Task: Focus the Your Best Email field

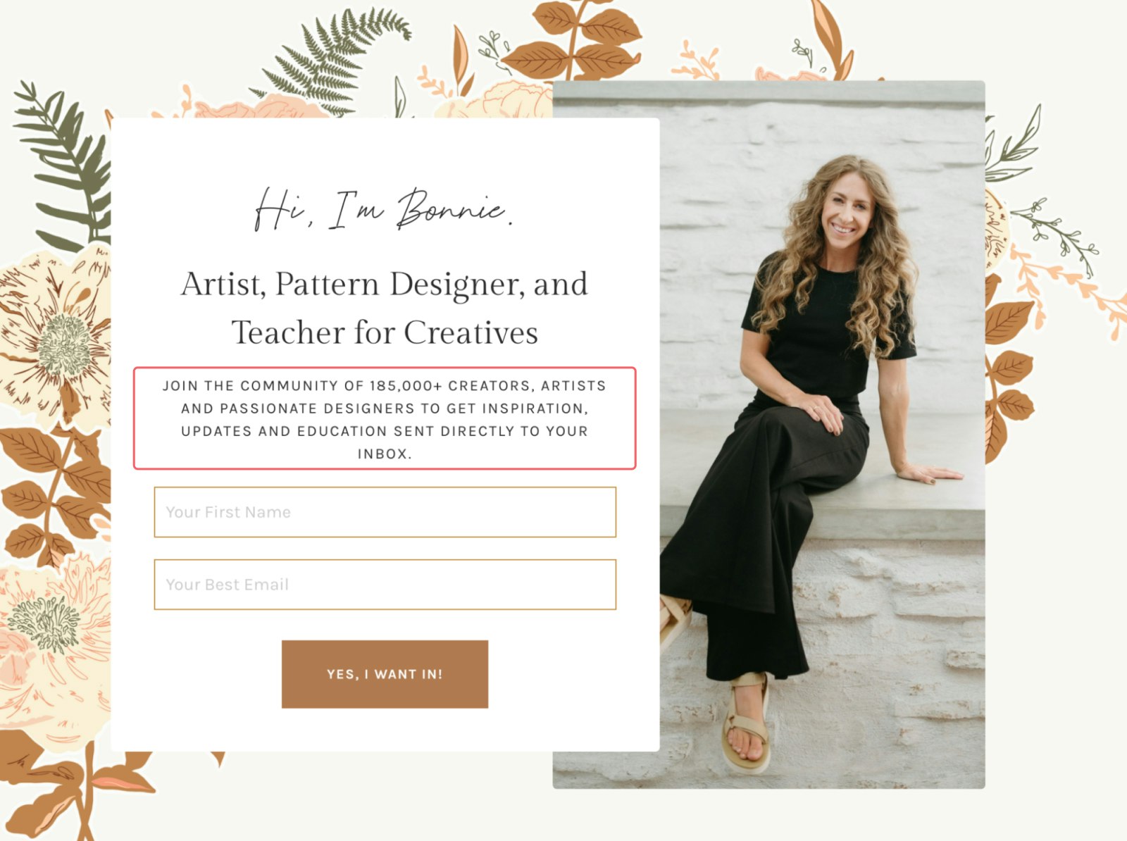Action: click(385, 585)
